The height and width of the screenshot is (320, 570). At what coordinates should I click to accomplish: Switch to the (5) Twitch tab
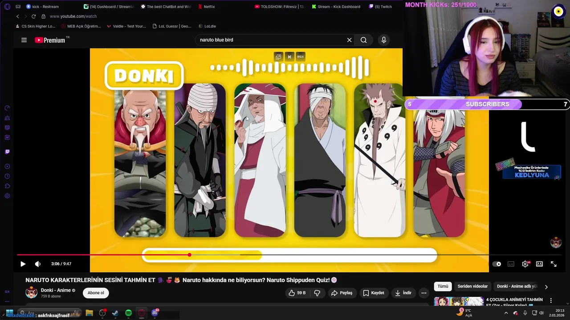pos(381,7)
